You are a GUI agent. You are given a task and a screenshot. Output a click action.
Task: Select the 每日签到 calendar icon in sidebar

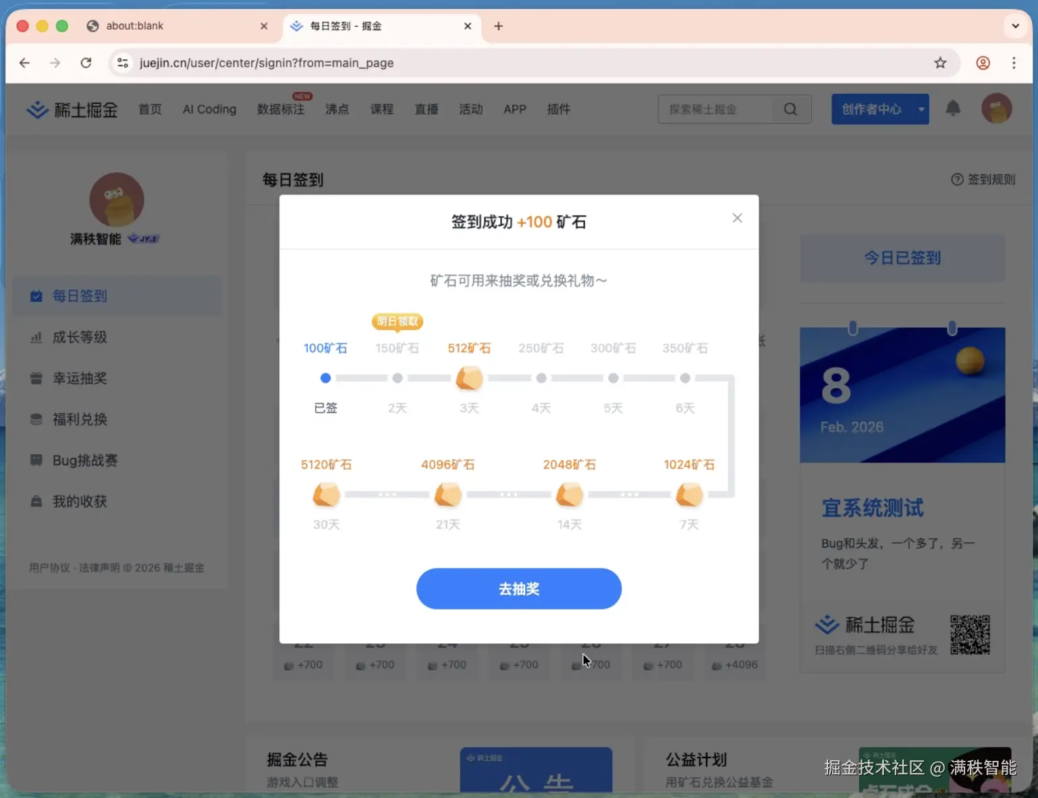click(x=36, y=296)
